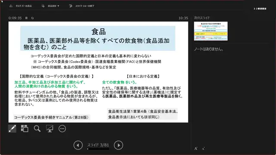Click the 【日本における定義】 heading
The width and height of the screenshot is (276, 155).
(x=143, y=76)
